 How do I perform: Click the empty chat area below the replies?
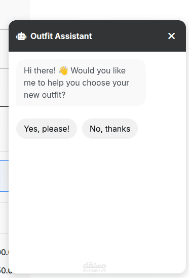(x=97, y=198)
